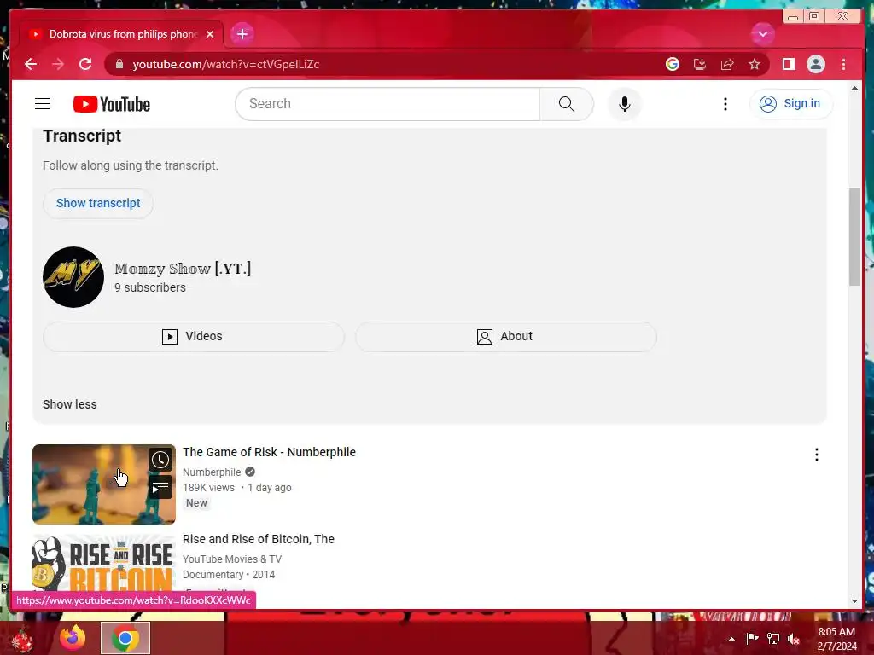
Task: Show hidden system tray icons
Action: point(731,639)
